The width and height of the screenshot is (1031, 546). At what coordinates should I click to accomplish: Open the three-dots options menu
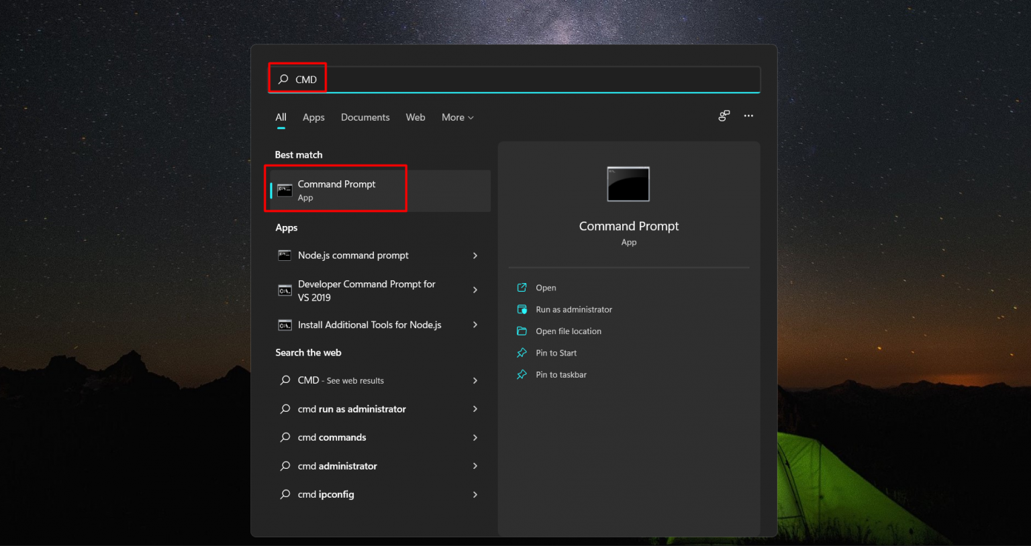pos(748,116)
